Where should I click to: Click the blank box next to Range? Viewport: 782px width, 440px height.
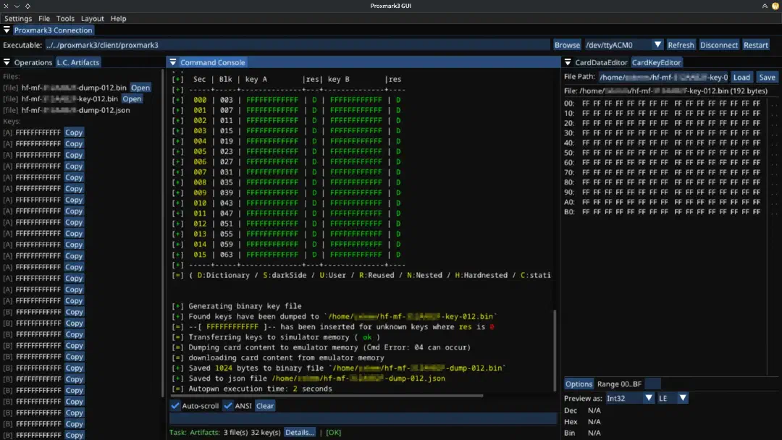652,384
